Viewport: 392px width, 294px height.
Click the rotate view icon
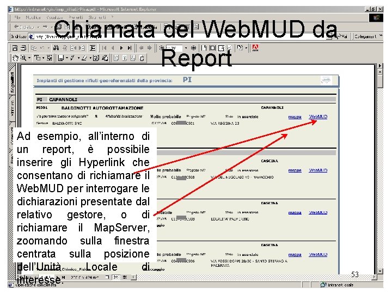(240, 48)
